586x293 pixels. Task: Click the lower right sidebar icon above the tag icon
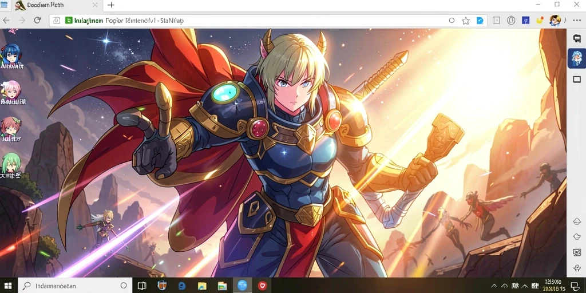click(x=577, y=221)
